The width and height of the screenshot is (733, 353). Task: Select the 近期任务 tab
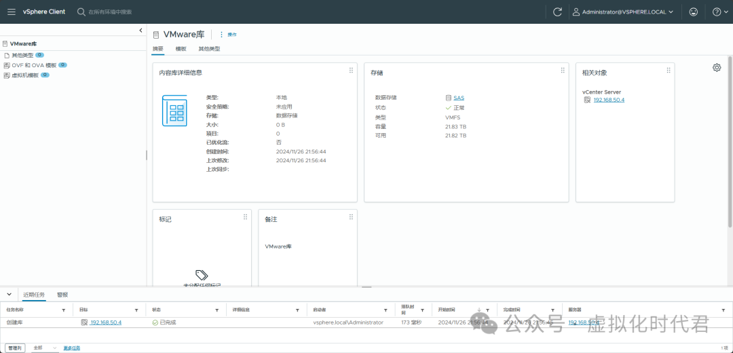click(34, 295)
